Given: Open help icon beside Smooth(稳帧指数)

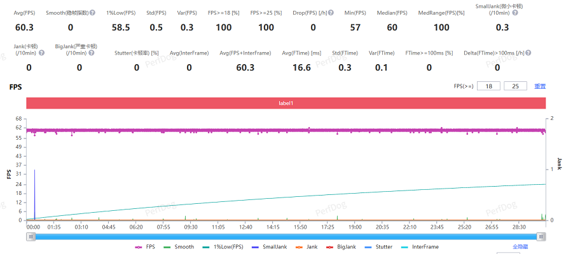Looking at the screenshot, I should (x=92, y=13).
